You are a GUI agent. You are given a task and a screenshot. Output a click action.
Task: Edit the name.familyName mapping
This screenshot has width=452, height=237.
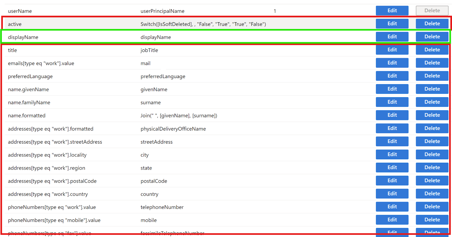[x=392, y=102]
